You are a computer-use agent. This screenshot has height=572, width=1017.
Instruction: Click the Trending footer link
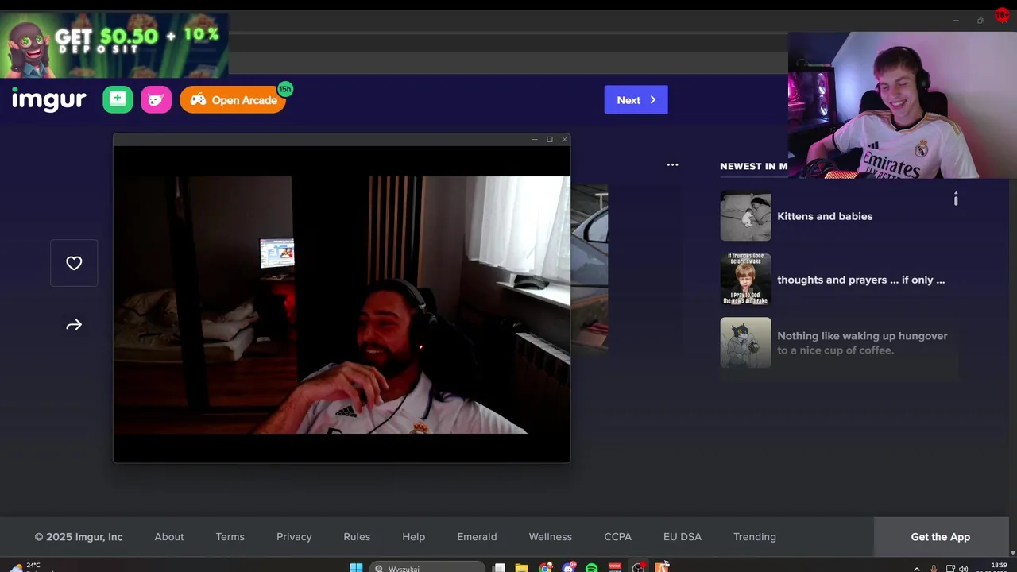coord(755,537)
